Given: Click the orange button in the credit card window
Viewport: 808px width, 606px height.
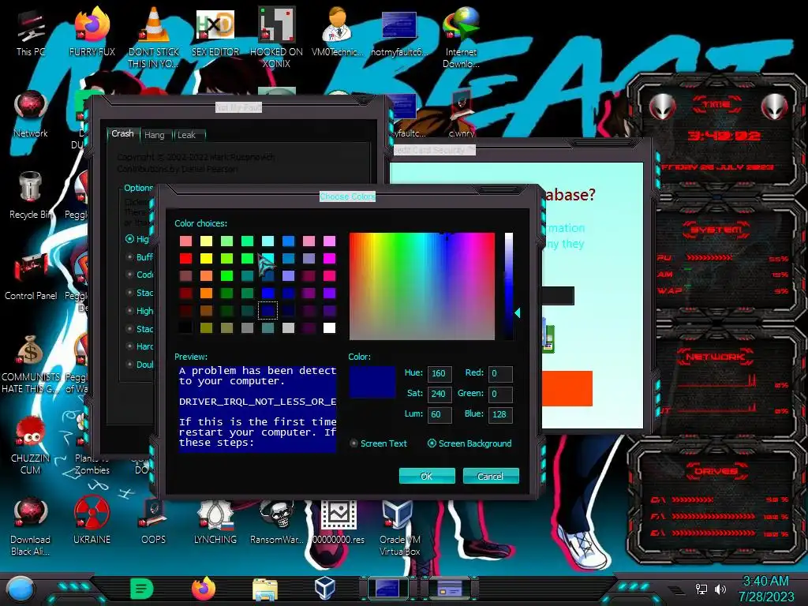Looking at the screenshot, I should pyautogui.click(x=567, y=388).
